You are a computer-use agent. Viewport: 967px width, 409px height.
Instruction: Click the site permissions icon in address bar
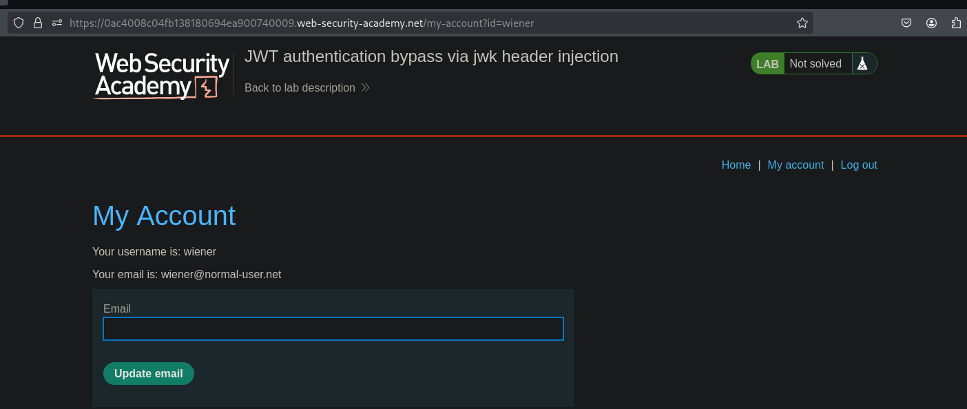(56, 23)
